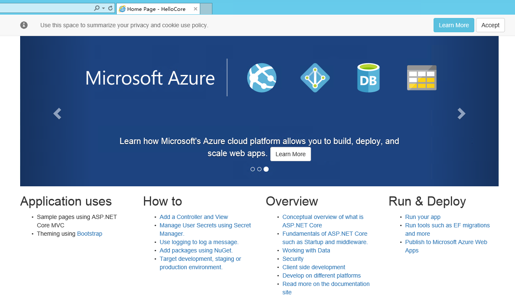Click the How to heading
Image resolution: width=515 pixels, height=296 pixels.
pyautogui.click(x=162, y=201)
